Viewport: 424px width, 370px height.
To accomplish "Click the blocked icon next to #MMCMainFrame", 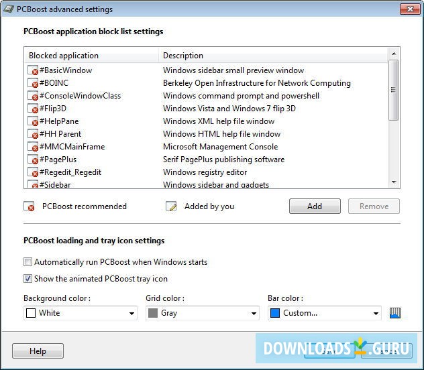I will click(33, 146).
